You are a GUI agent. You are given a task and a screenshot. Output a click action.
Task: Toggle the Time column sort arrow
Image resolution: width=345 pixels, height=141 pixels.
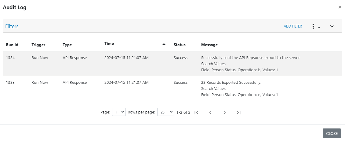(x=164, y=44)
